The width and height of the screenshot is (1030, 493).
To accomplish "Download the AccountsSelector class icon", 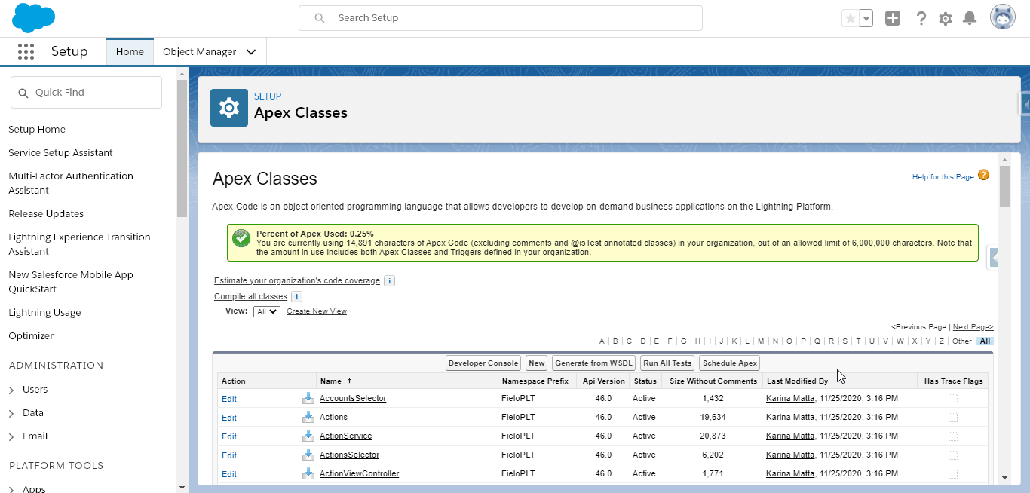I will coord(308,398).
